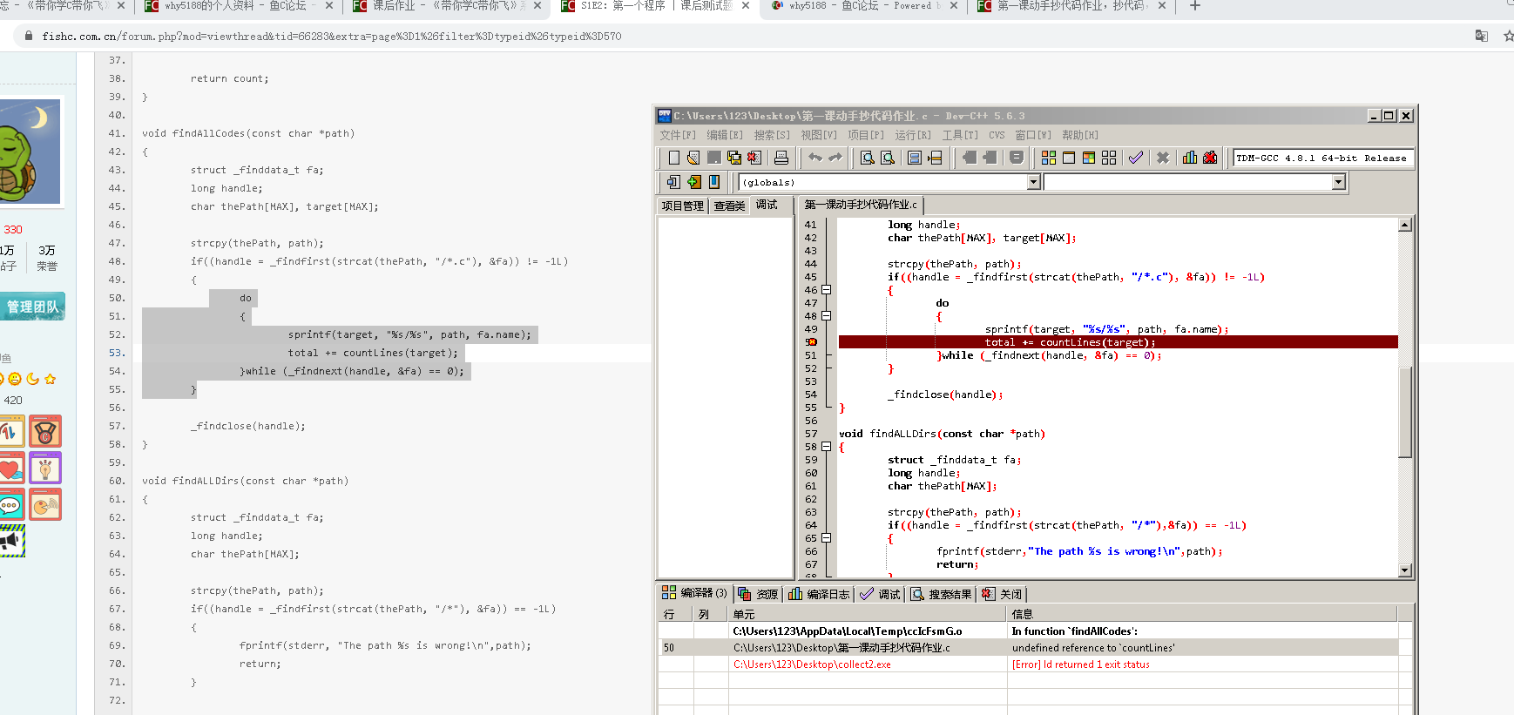Click the red medal badge icon in forum sidebar
This screenshot has width=1514, height=715.
[45, 431]
